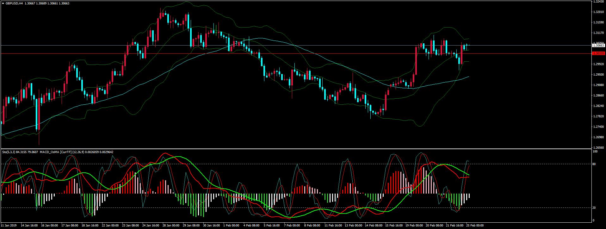
Task: Click price scale value 1.29080
Action: coord(598,85)
